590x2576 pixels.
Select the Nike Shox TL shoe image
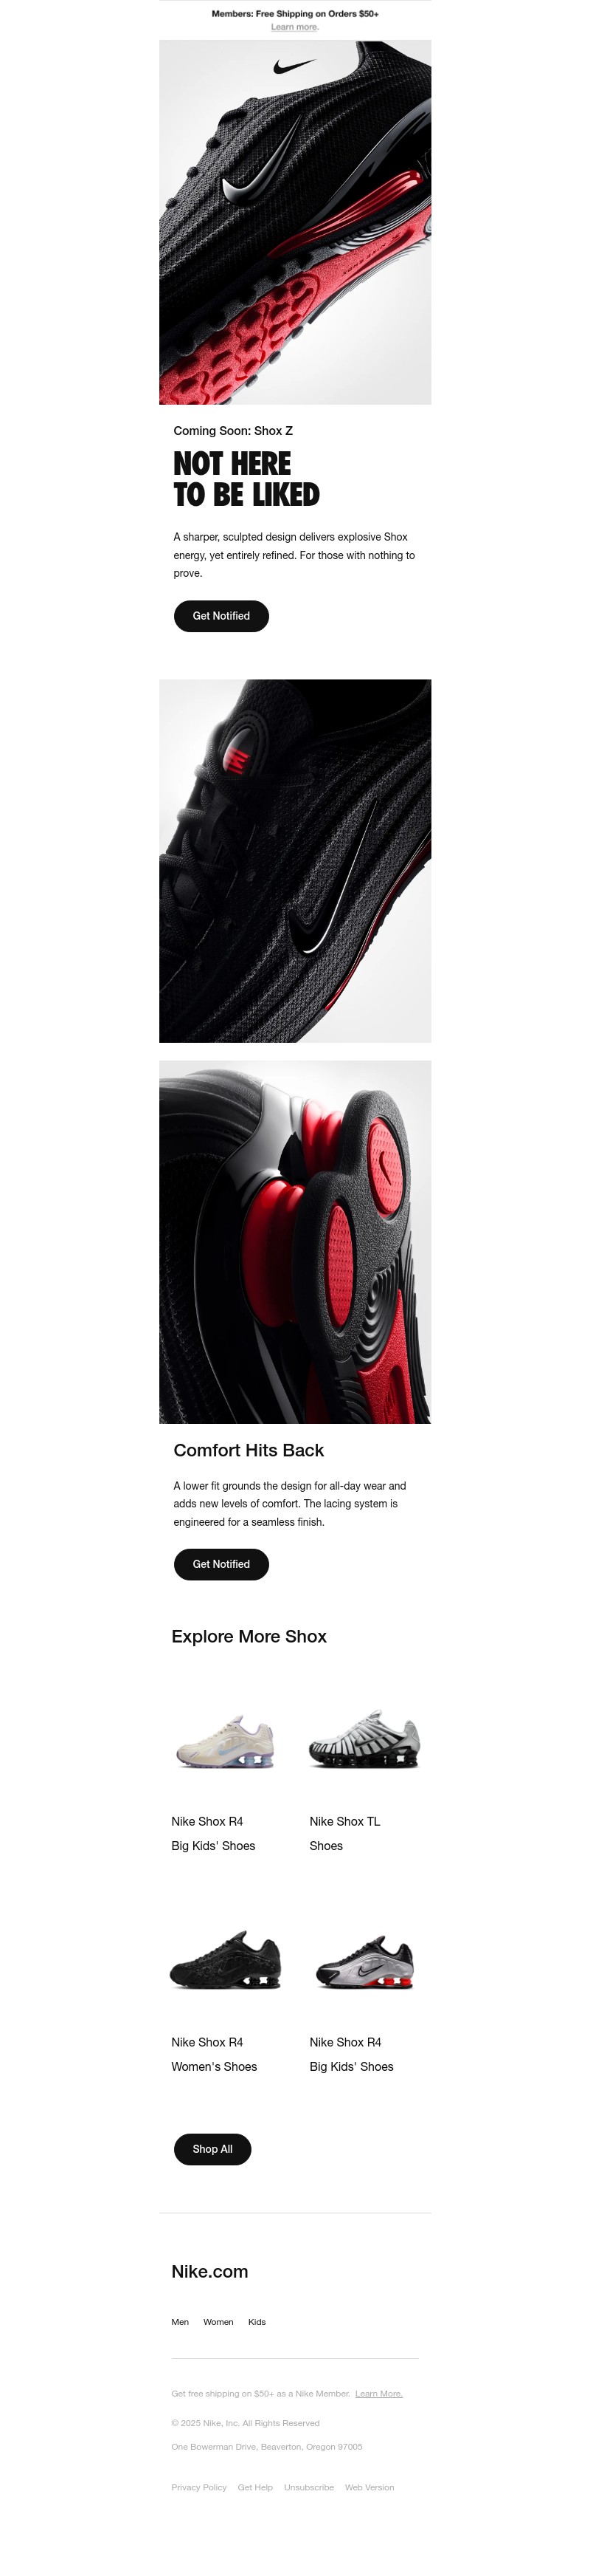point(364,1741)
